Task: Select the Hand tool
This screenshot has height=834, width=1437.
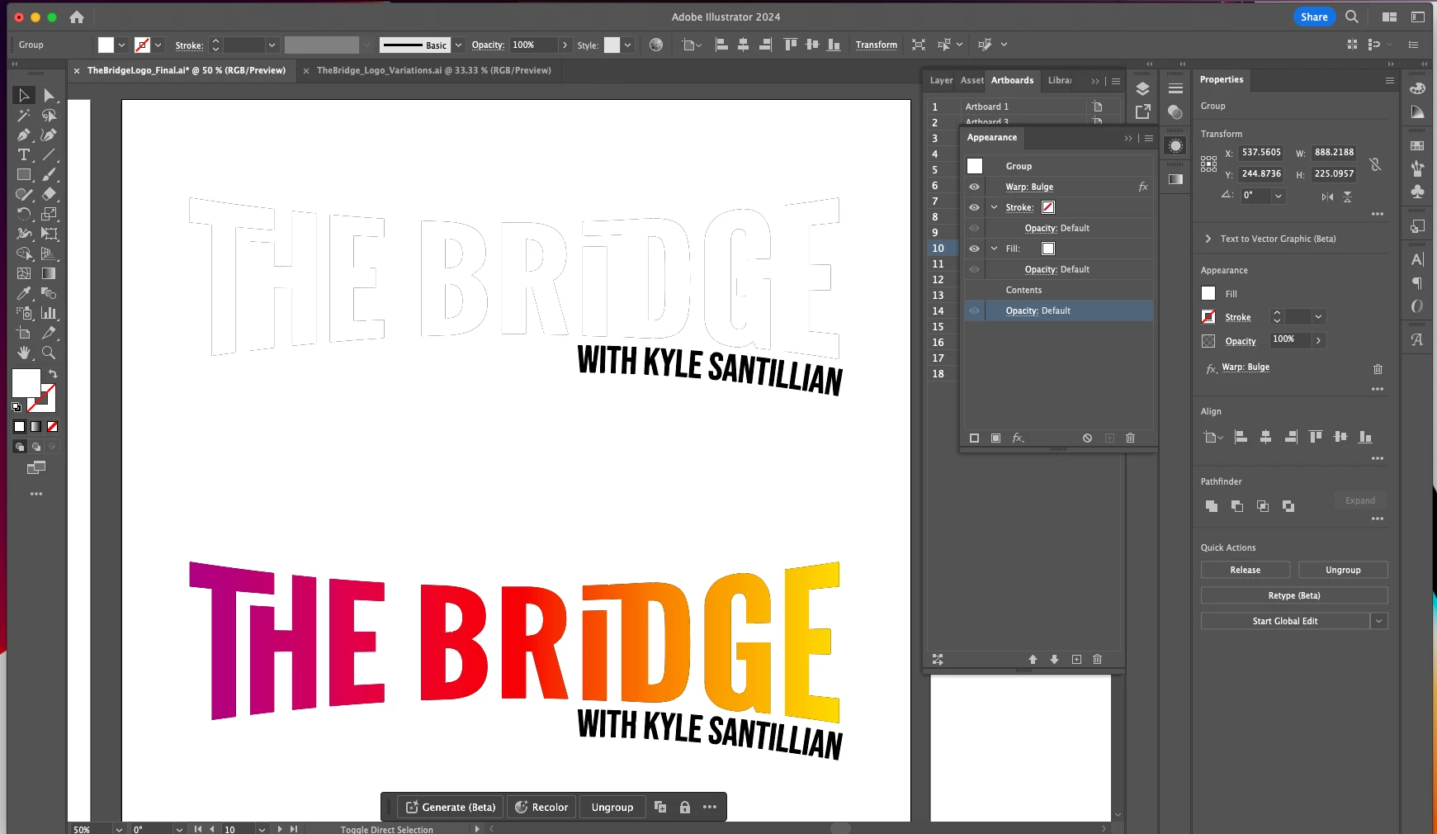Action: (24, 353)
